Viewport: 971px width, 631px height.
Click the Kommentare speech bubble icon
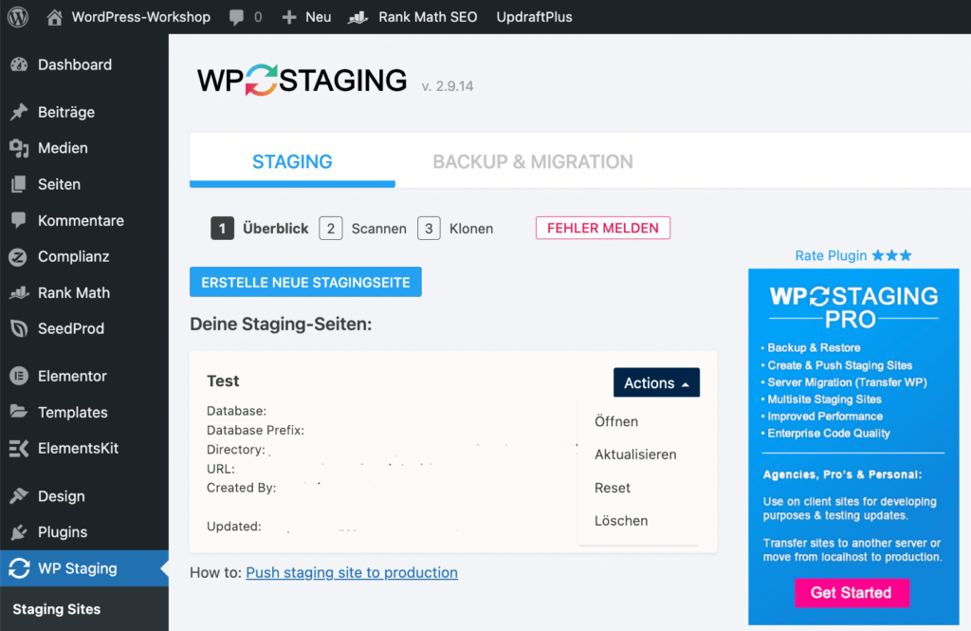(19, 220)
